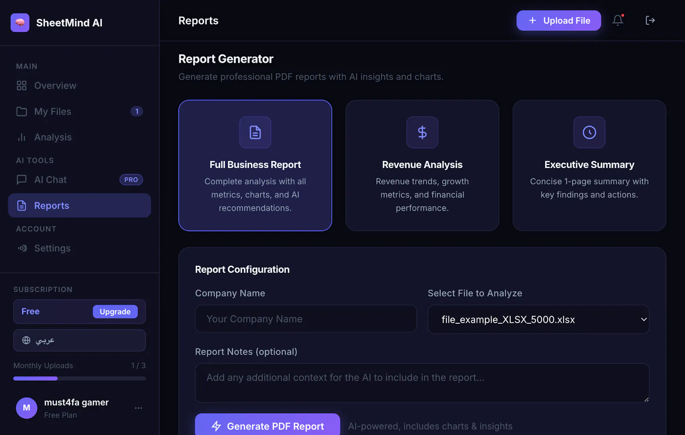Click the M user avatar

click(27, 408)
